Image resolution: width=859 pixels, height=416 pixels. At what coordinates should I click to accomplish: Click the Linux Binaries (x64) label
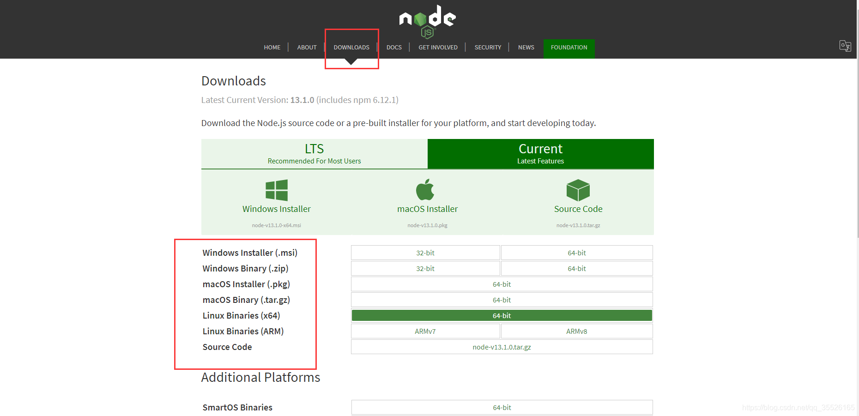click(x=241, y=315)
